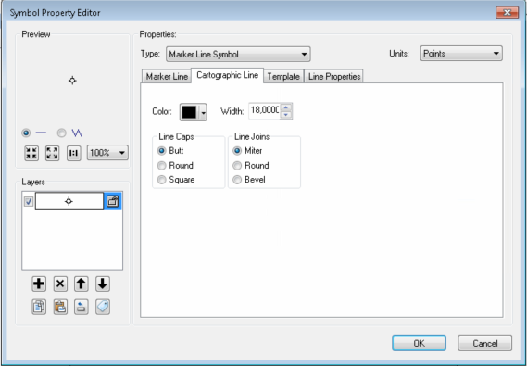Click the OK button
This screenshot has height=366, width=527.
tap(420, 343)
